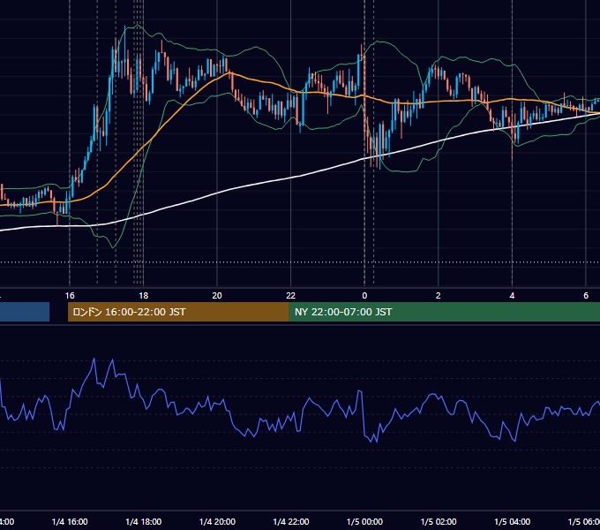Click the NY 22:00-07:00 JST session bar

pos(444,312)
